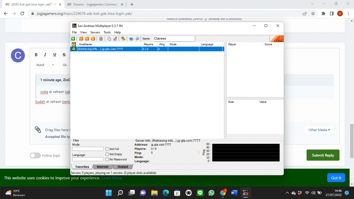Click the padlock column header icon

(74, 45)
